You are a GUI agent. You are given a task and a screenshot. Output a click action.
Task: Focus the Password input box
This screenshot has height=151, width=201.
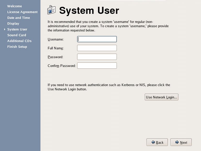[97, 57]
